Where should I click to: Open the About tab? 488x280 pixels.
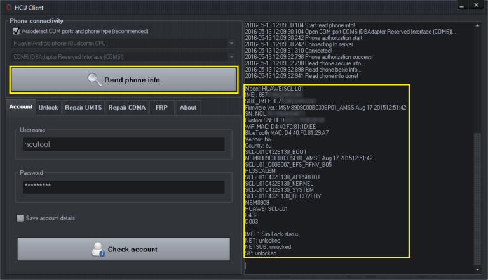click(x=188, y=108)
